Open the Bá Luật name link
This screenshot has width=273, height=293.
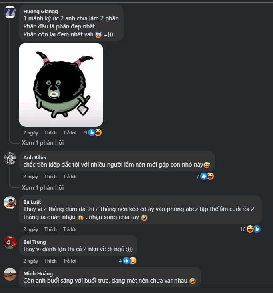click(32, 202)
